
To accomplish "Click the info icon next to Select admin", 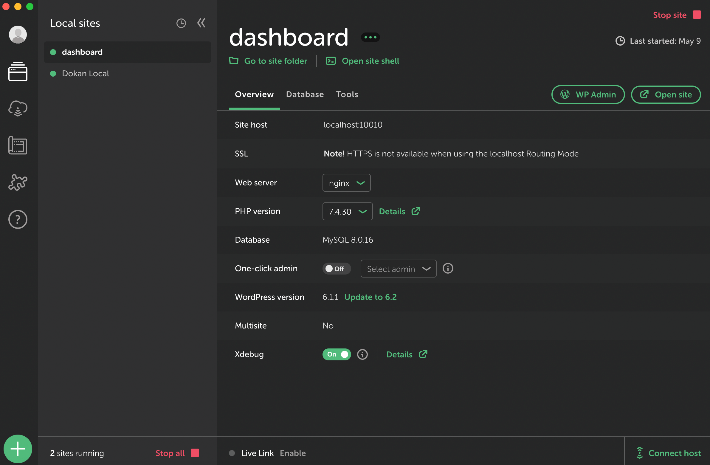I will coord(448,269).
